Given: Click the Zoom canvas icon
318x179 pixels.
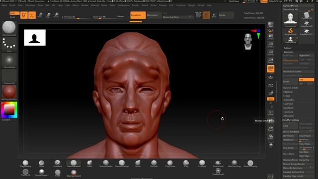Looking at the screenshot, I should coord(270,45).
